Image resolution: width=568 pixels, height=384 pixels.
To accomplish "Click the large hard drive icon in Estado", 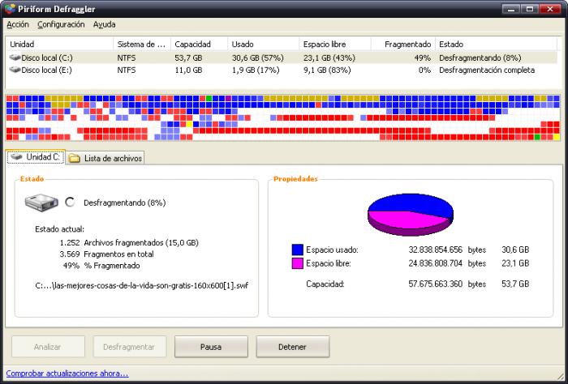I will tap(41, 203).
